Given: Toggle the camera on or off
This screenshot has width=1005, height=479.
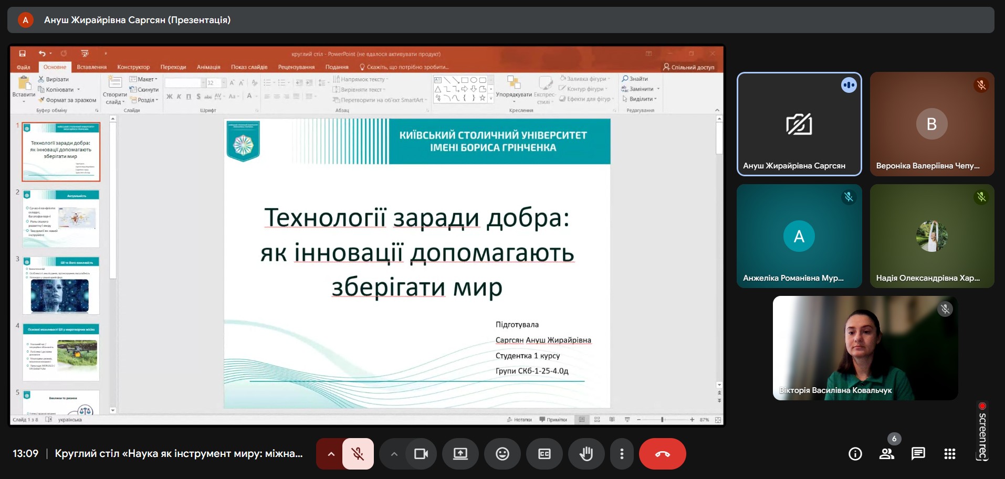Looking at the screenshot, I should click(421, 454).
